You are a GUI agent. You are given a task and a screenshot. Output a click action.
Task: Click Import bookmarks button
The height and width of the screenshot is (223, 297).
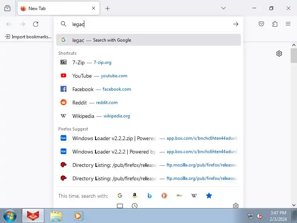pos(28,36)
